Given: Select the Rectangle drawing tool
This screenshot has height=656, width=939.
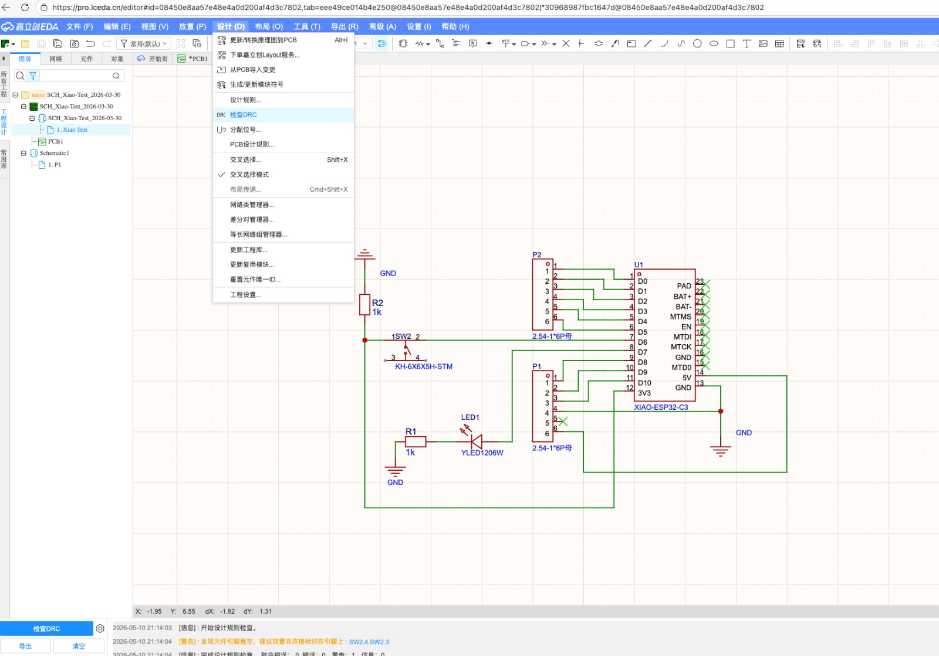Looking at the screenshot, I should tap(730, 43).
